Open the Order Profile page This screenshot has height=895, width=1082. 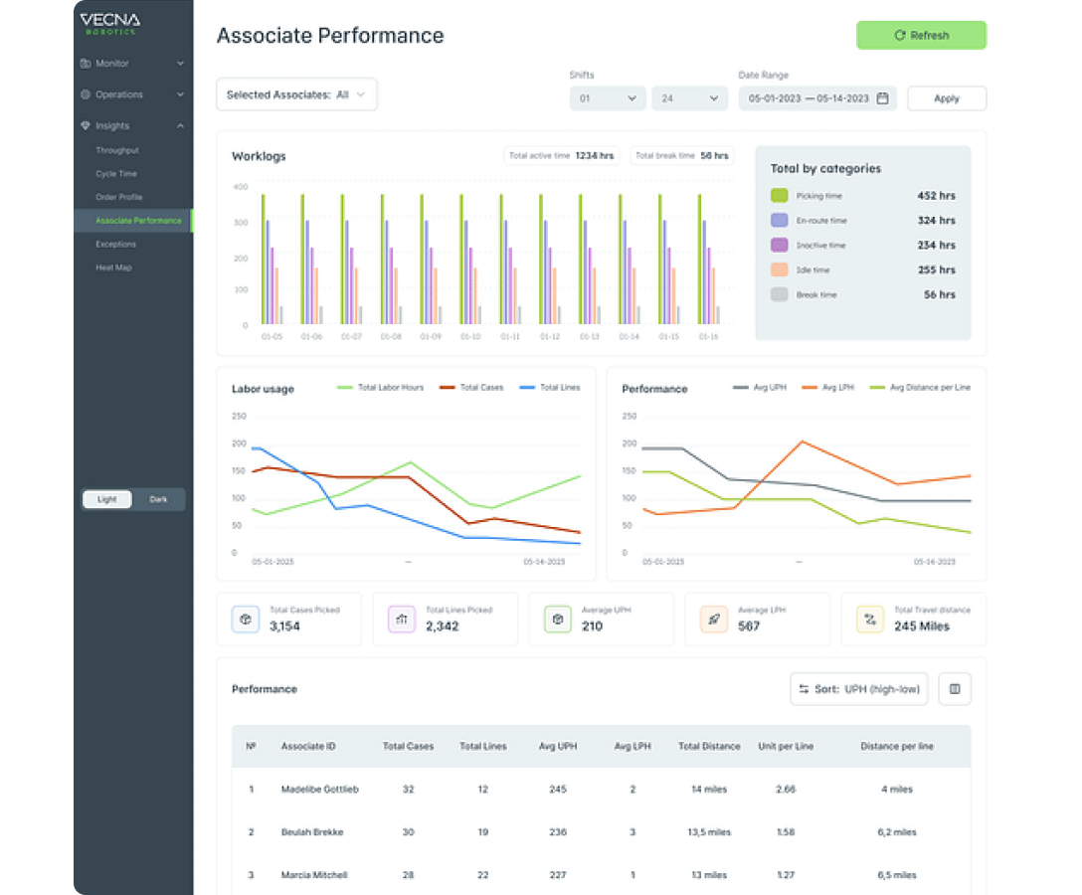tap(118, 197)
